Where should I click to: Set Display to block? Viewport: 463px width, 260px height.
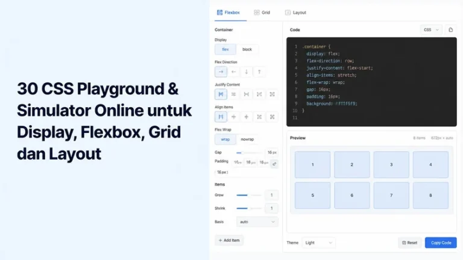[247, 49]
